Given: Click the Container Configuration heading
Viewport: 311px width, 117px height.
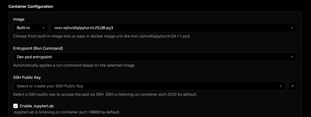Looking at the screenshot, I should click(31, 6).
